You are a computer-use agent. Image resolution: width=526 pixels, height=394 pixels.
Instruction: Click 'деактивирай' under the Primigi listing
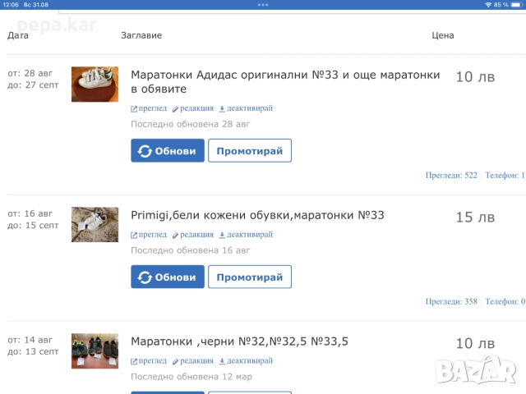(x=250, y=235)
